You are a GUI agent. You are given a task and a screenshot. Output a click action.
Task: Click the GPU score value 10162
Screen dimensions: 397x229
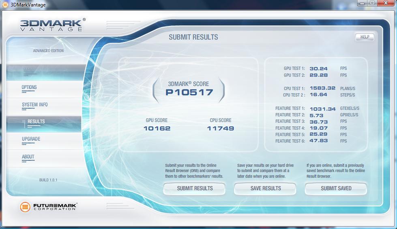(157, 128)
